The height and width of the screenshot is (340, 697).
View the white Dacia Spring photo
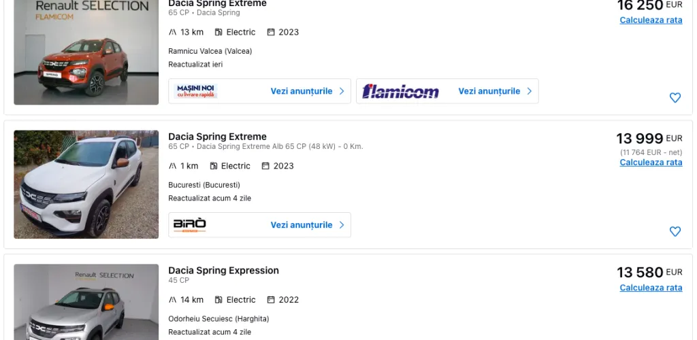click(x=86, y=184)
